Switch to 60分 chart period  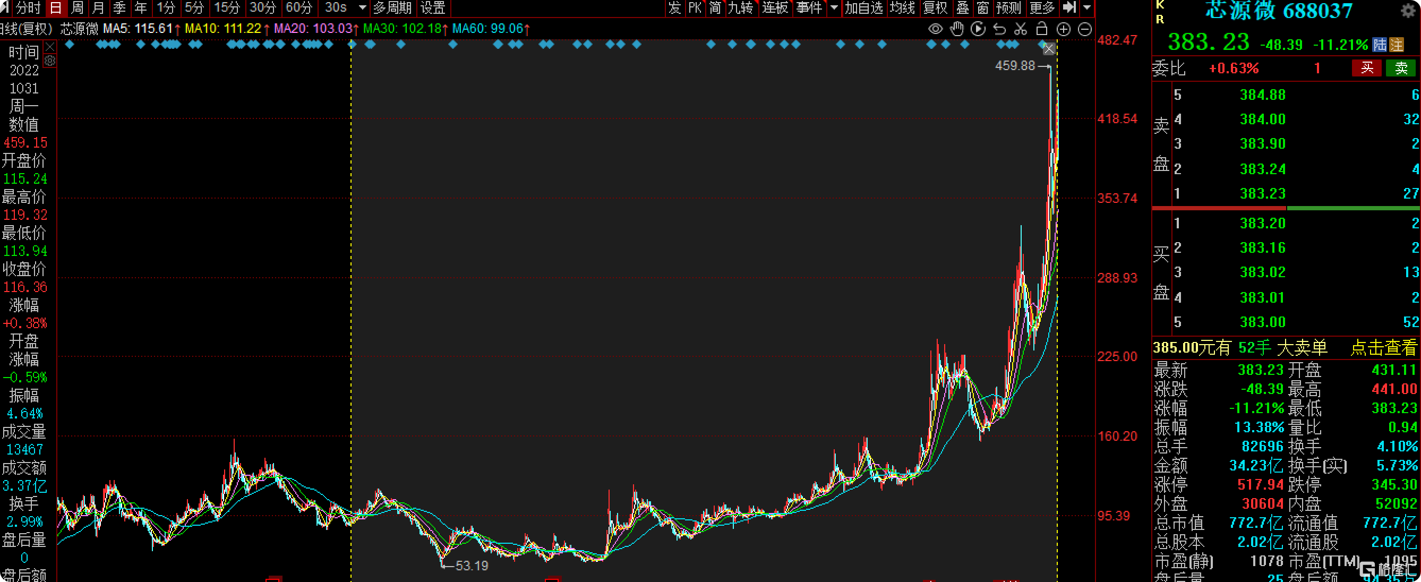(299, 8)
